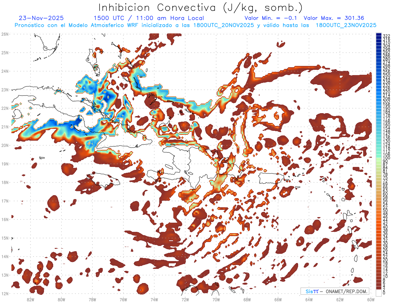Click the date '23-Nov-2025'
Viewport: 394px width, 304px height.
(41, 18)
